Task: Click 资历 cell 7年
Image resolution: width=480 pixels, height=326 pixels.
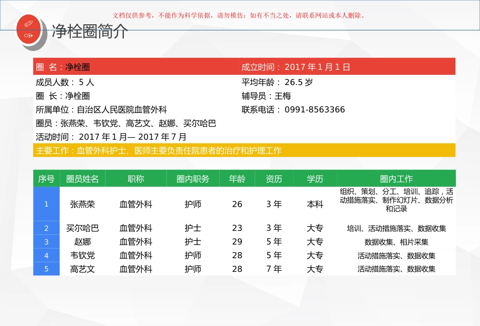Action: click(x=274, y=269)
